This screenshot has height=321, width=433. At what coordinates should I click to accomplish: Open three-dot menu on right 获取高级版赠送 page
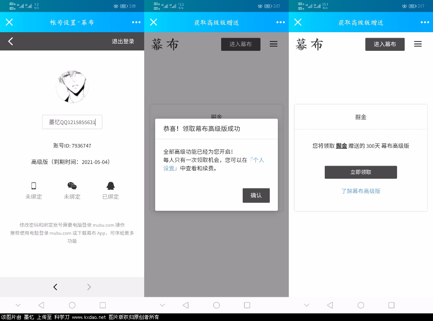[x=425, y=22]
